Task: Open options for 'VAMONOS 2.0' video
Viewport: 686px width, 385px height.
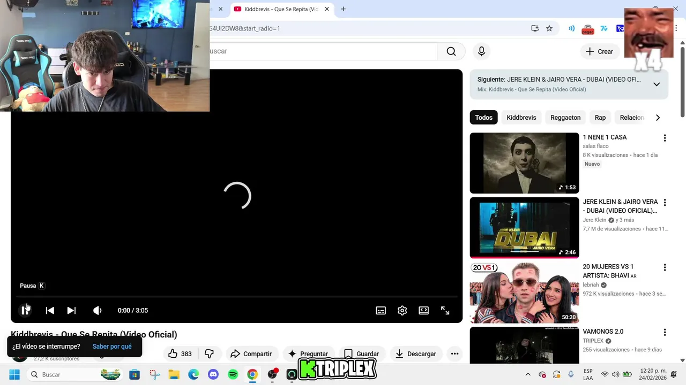Action: coord(665,332)
